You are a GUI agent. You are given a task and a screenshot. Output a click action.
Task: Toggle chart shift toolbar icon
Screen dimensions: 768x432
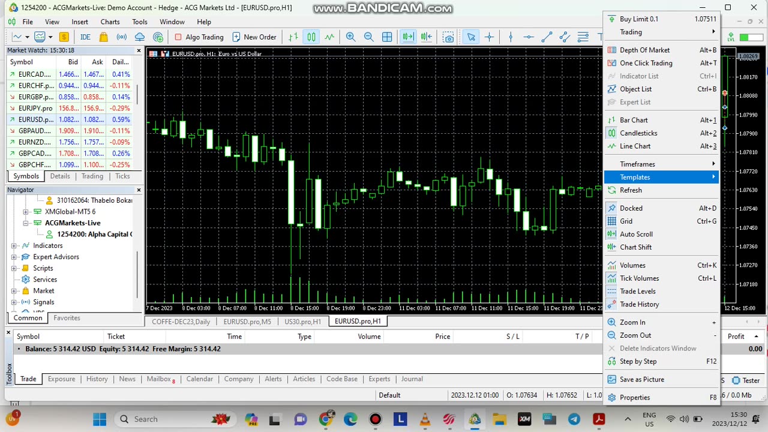427,37
